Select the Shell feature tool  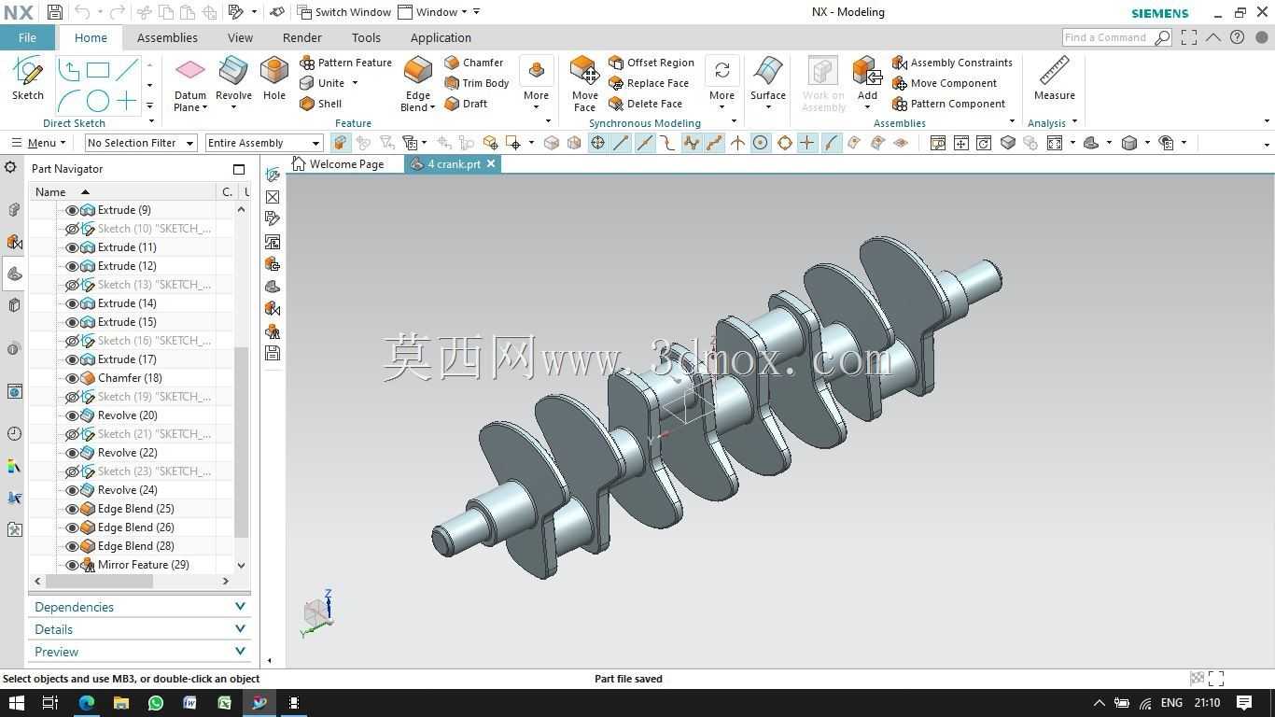click(x=321, y=104)
